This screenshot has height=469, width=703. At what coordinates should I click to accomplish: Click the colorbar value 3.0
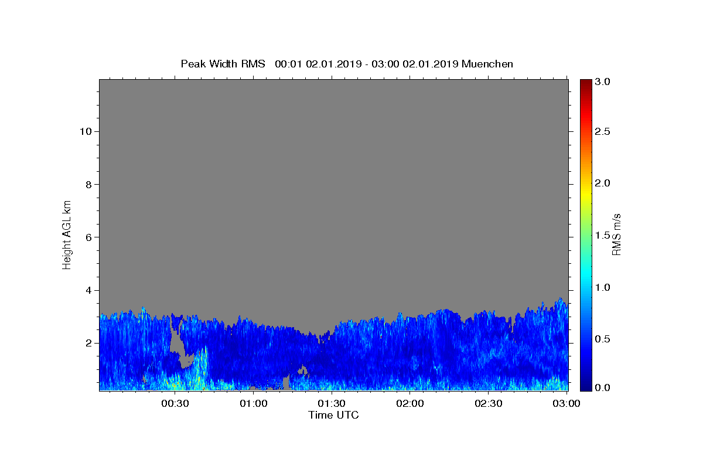[603, 81]
